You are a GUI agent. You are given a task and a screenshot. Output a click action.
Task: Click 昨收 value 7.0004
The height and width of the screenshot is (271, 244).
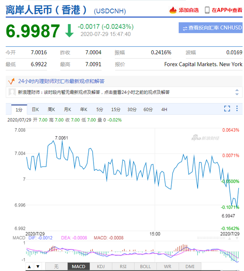94,53
